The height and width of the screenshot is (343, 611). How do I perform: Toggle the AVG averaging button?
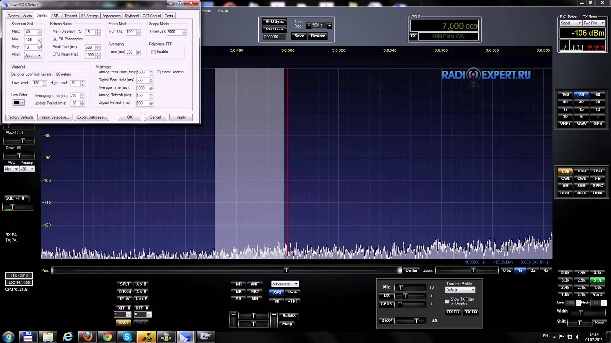pos(277,292)
